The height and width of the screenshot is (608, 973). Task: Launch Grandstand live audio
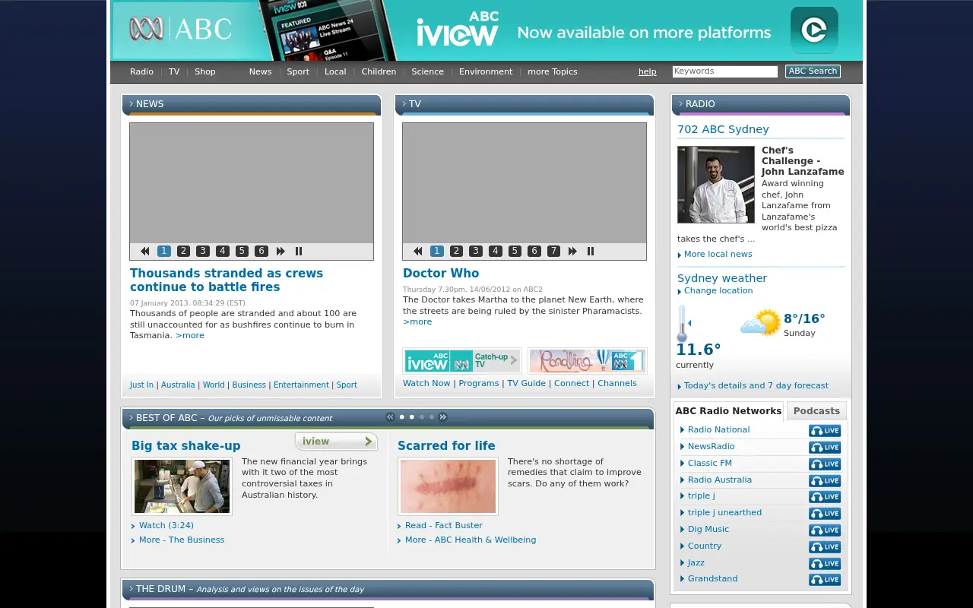825,580
